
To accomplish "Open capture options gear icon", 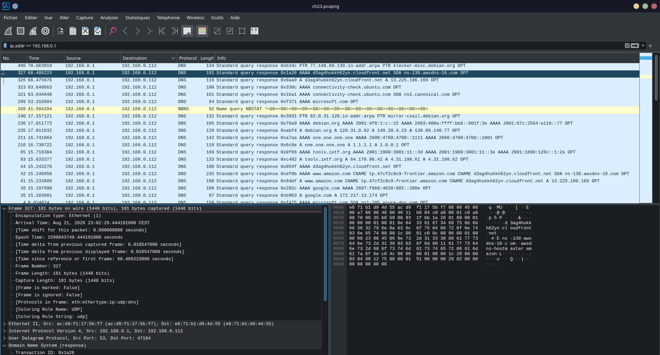I will click(x=45, y=31).
